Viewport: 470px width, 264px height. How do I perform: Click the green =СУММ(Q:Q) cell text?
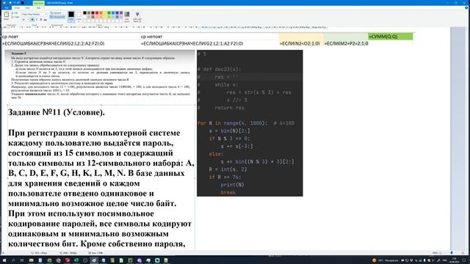click(383, 37)
